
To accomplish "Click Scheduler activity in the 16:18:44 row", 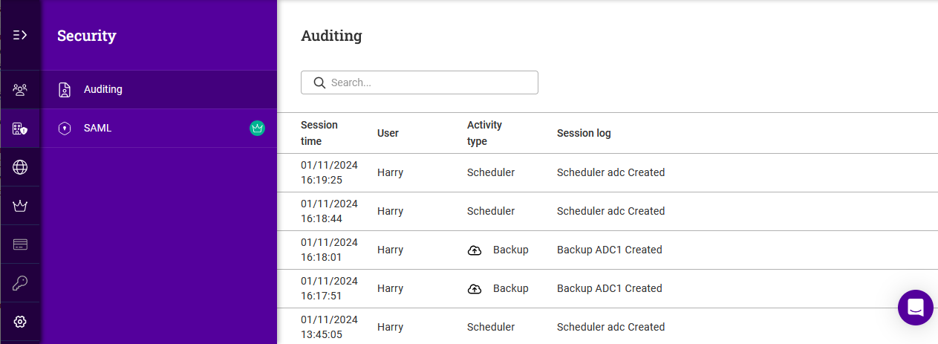I will (491, 211).
